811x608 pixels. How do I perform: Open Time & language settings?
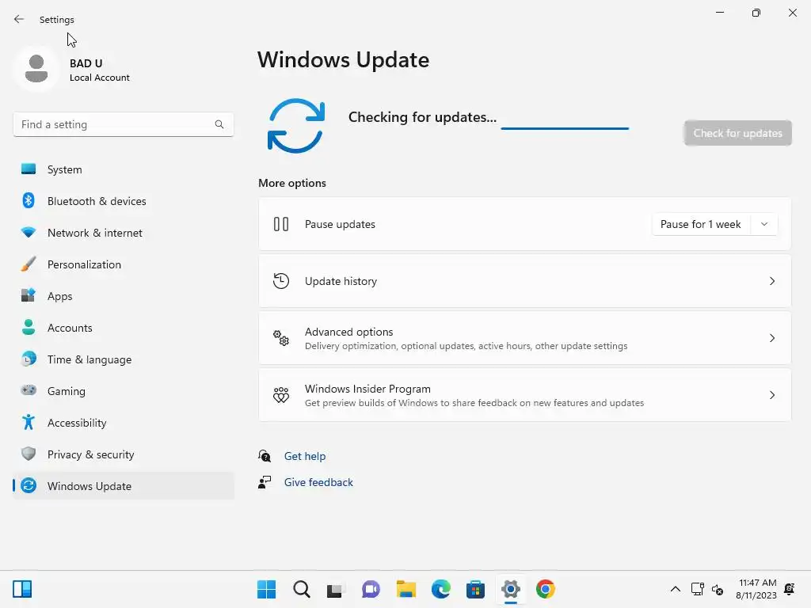(x=124, y=359)
